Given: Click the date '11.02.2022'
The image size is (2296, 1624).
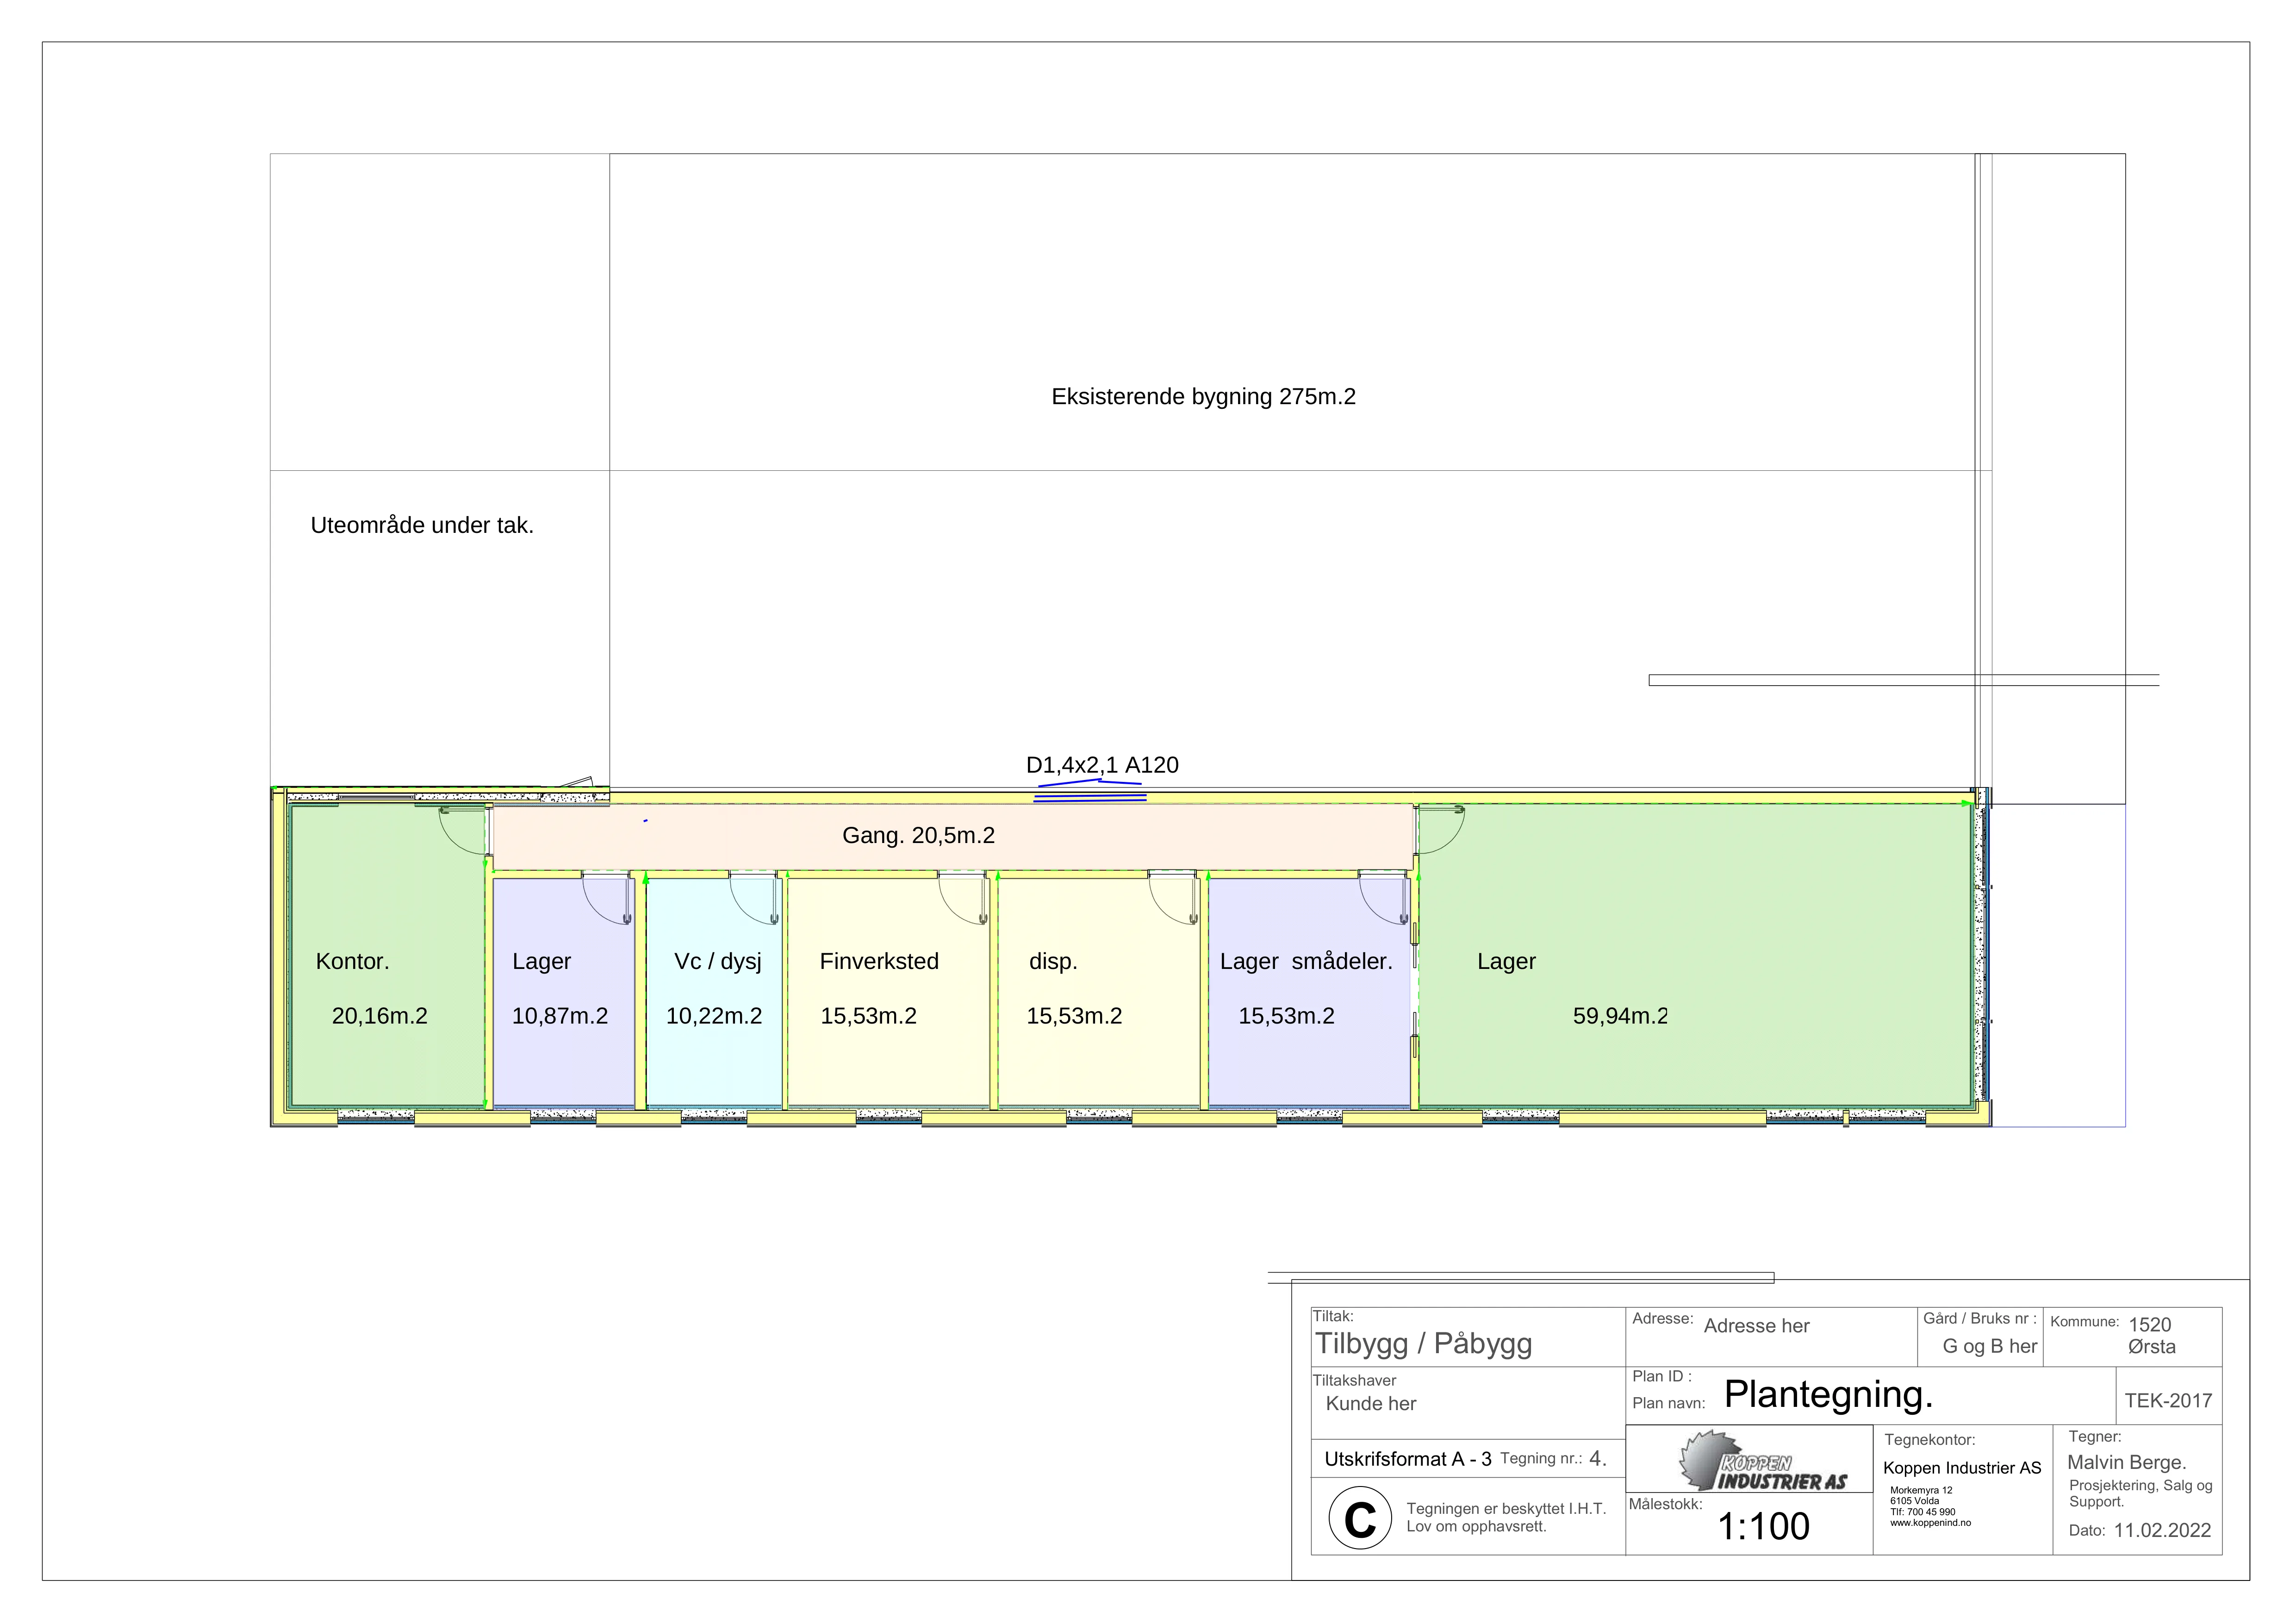Looking at the screenshot, I should [2162, 1530].
